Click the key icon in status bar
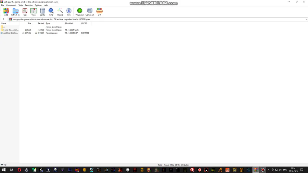Screen dimensions: 308x173 click(x=5, y=165)
